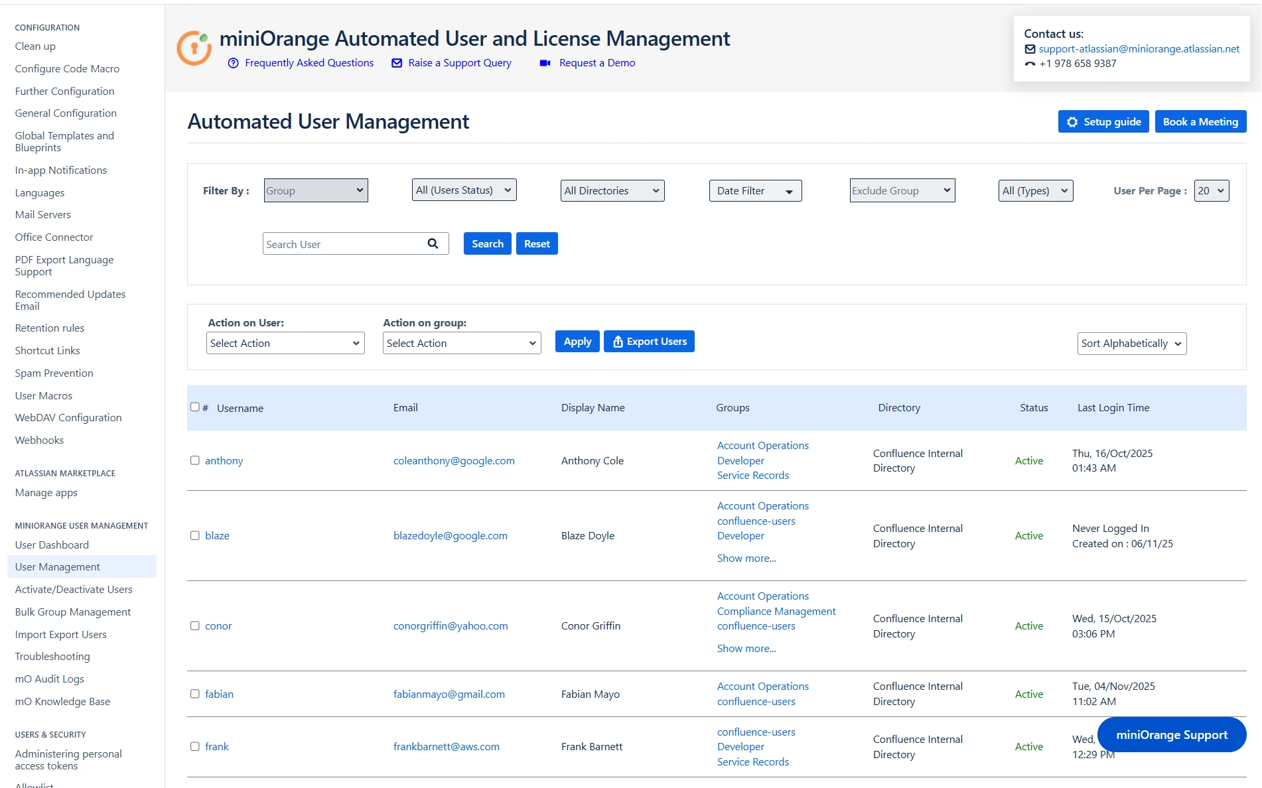1262x788 pixels.
Task: Select Manage apps under Atlassian Marketplace
Action: 46,492
